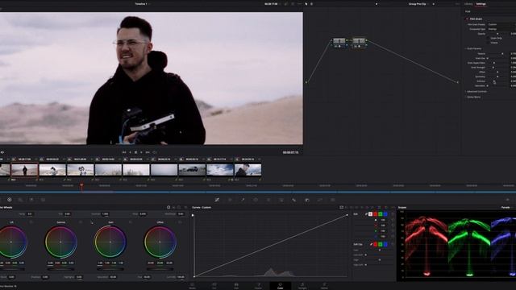
Task: Stop playback in the viewer
Action: click(x=135, y=152)
